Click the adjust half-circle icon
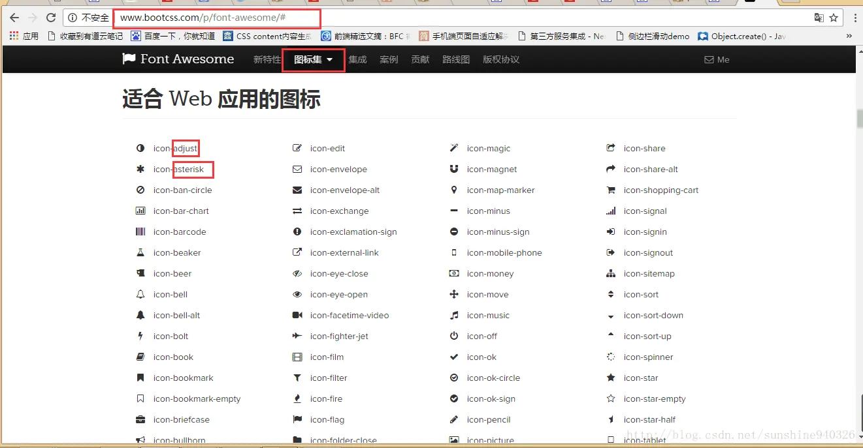 click(140, 148)
